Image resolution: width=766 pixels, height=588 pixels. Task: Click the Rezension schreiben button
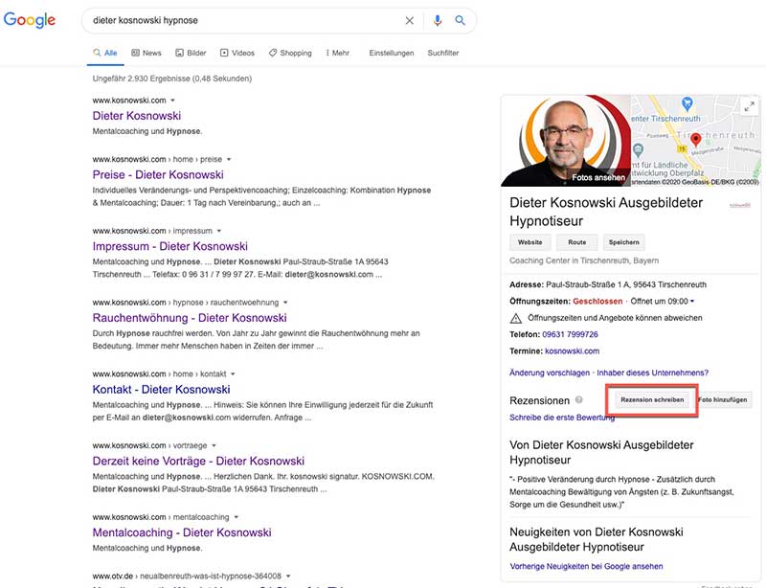pos(652,399)
